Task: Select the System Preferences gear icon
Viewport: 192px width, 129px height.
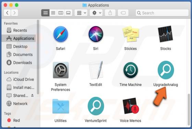Action: pyautogui.click(x=61, y=70)
